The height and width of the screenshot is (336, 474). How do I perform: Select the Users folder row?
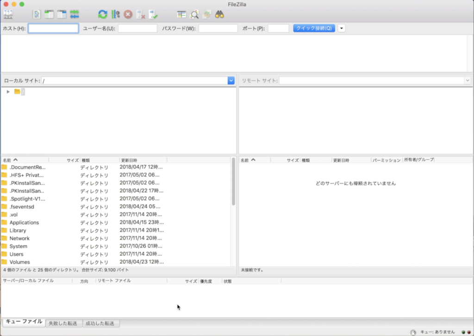pos(115,254)
